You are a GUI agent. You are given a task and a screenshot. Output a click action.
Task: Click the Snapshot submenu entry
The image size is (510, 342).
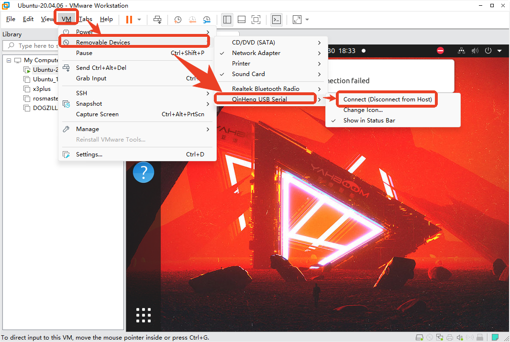(137, 104)
